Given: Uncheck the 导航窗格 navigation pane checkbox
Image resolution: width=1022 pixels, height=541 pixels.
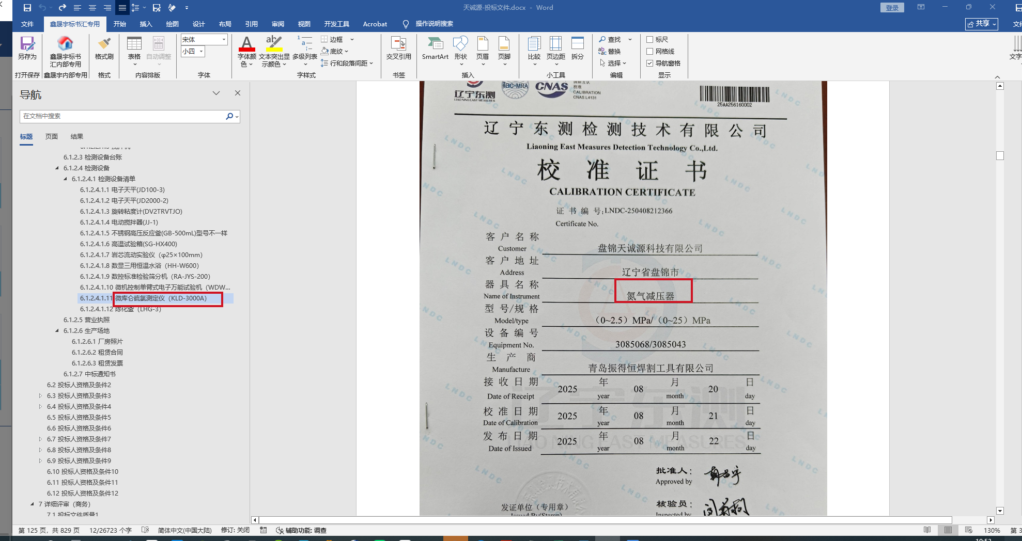Looking at the screenshot, I should coord(650,63).
